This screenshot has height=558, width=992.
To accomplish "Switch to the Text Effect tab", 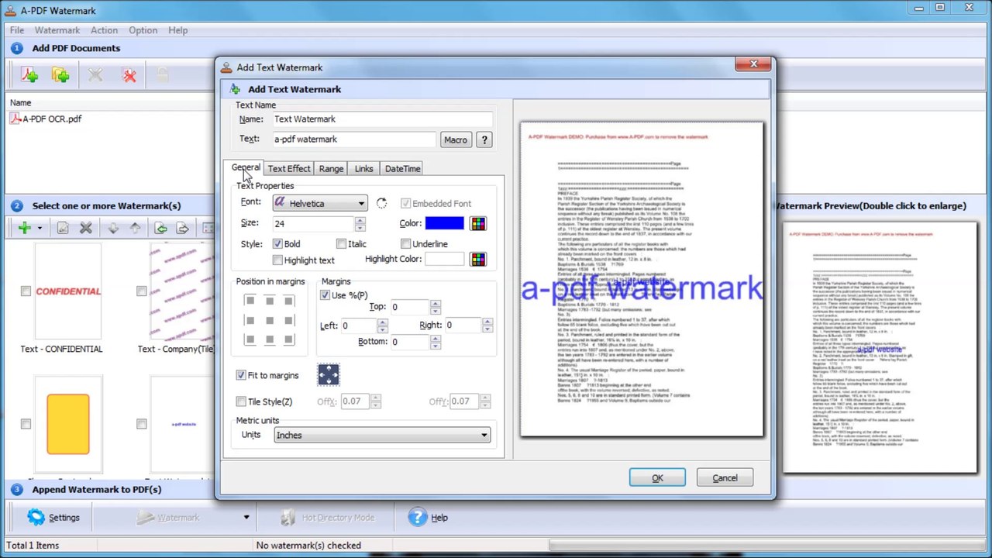I will coord(289,169).
